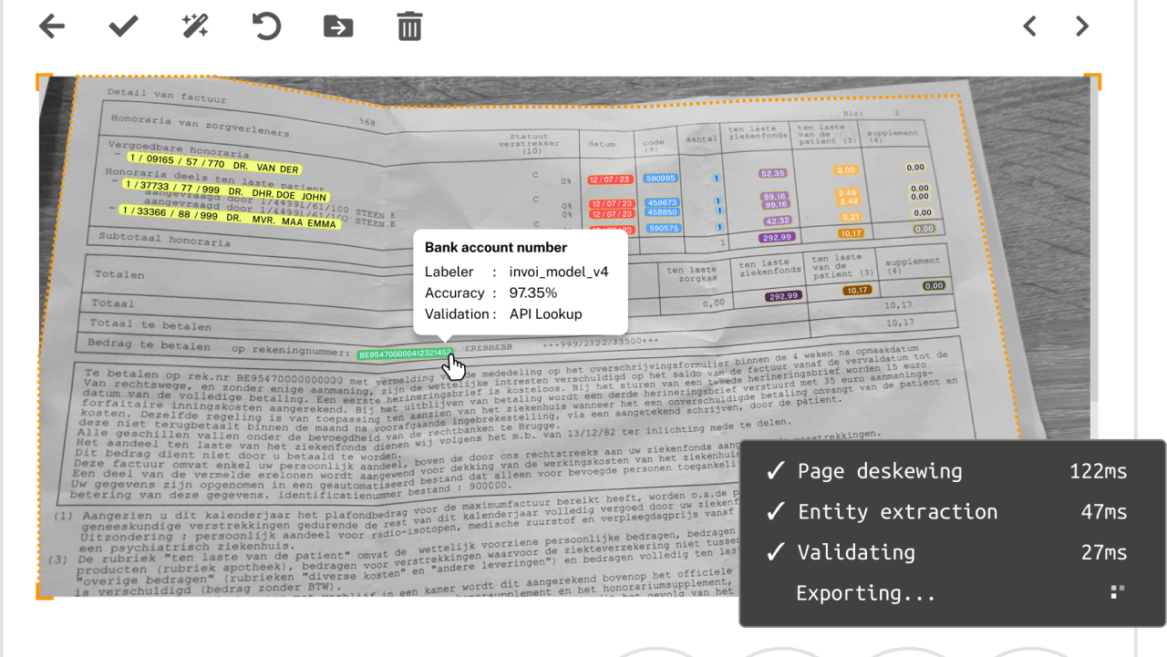The image size is (1167, 657).
Task: Select the top 12/07/23 date entity
Action: (608, 179)
